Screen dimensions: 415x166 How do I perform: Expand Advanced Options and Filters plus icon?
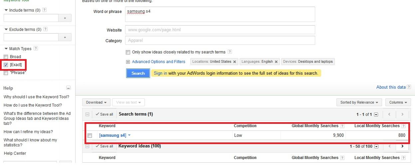(128, 62)
